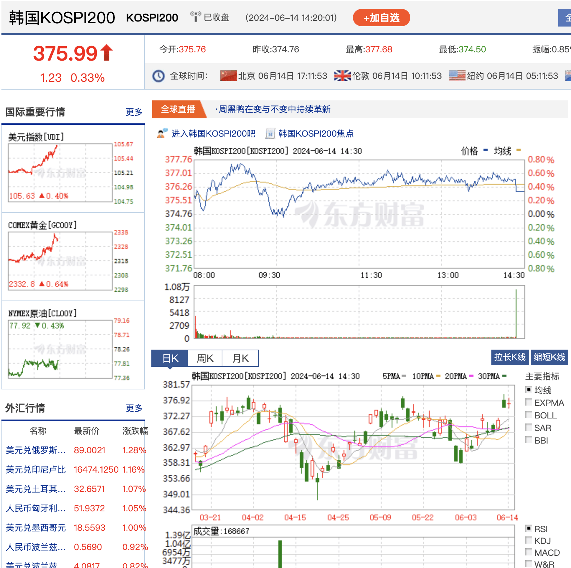Click the 5PMA legend marker

(404, 376)
